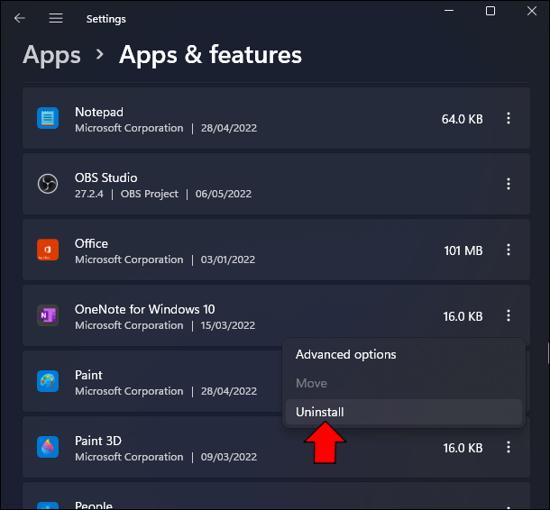Click the Paint app icon
Image resolution: width=550 pixels, height=510 pixels.
click(48, 381)
